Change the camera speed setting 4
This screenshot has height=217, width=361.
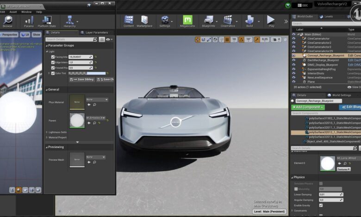pos(276,40)
